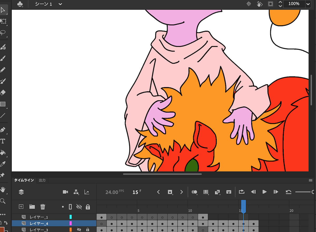This screenshot has width=316, height=232.
Task: Show the hidden レイヤー_3 layer
Action: click(x=79, y=230)
